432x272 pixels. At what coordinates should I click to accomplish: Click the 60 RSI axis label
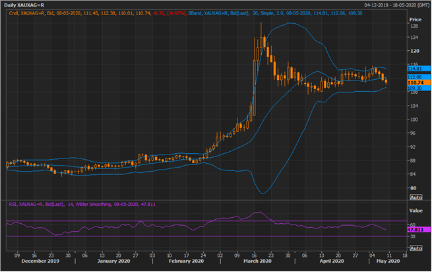tap(413, 225)
